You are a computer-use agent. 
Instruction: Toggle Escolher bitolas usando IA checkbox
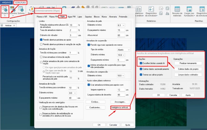pos(141,63)
